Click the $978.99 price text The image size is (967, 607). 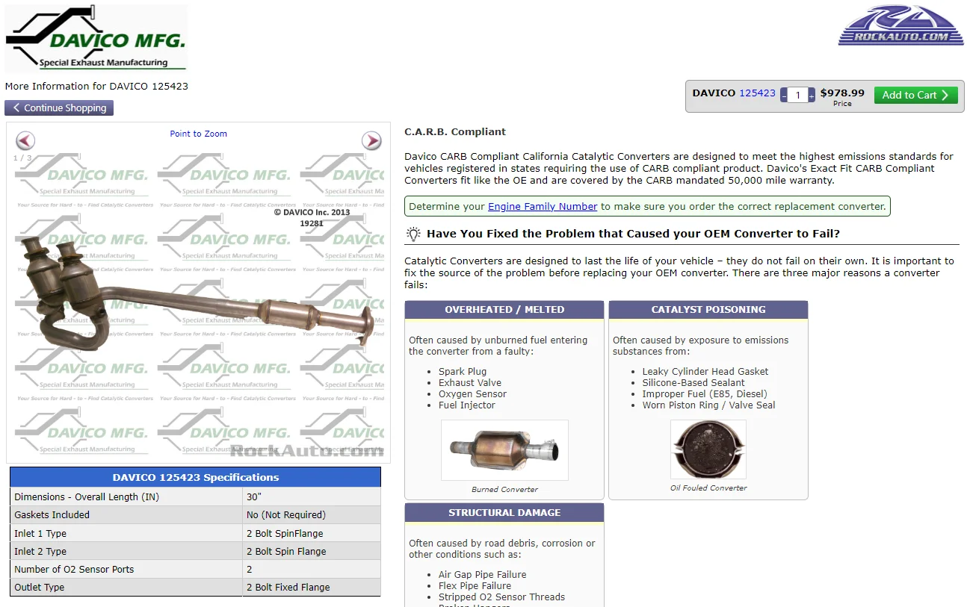click(x=842, y=93)
